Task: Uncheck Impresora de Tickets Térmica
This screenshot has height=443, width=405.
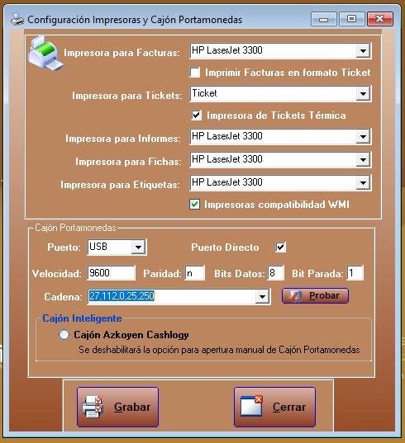Action: coord(196,115)
